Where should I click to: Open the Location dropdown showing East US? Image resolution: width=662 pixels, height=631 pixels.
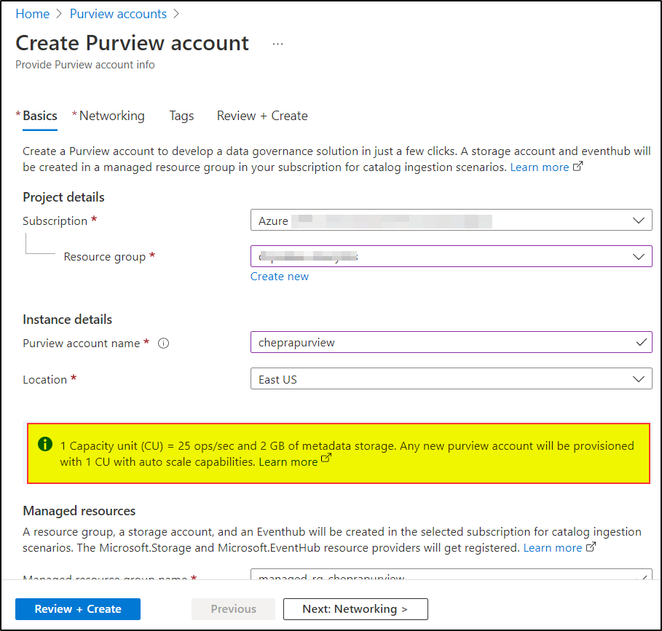(x=452, y=378)
